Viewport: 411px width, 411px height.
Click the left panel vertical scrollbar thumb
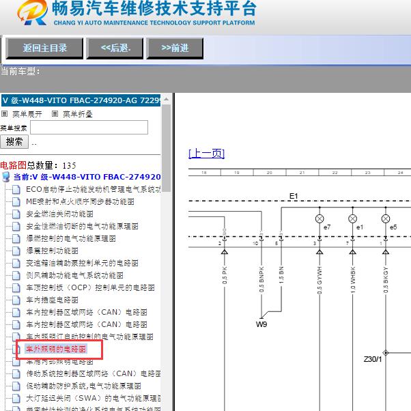pyautogui.click(x=166, y=148)
